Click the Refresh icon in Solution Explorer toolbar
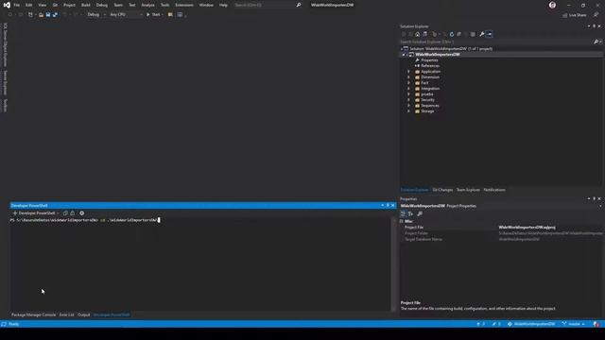 click(x=452, y=34)
